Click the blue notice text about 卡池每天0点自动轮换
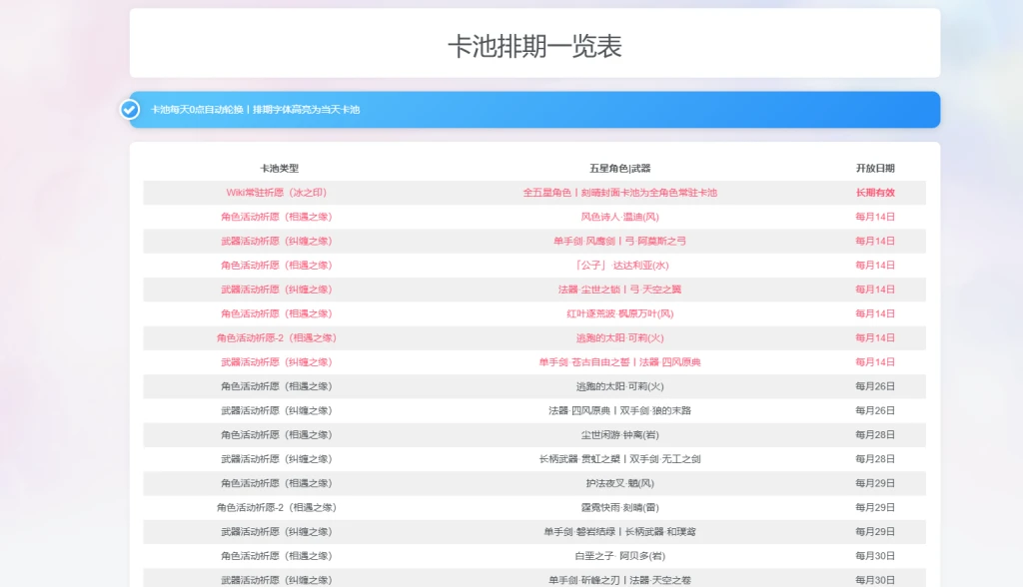The height and width of the screenshot is (587, 1023). (255, 110)
